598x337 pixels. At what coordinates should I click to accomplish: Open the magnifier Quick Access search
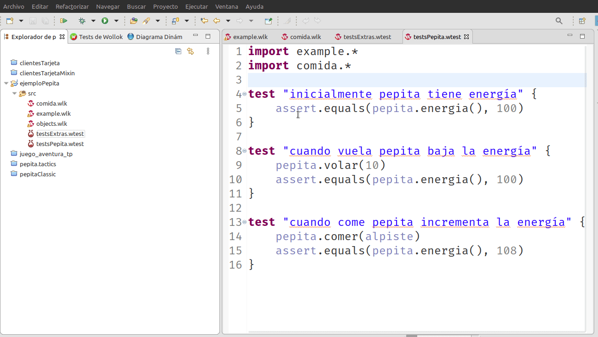559,21
